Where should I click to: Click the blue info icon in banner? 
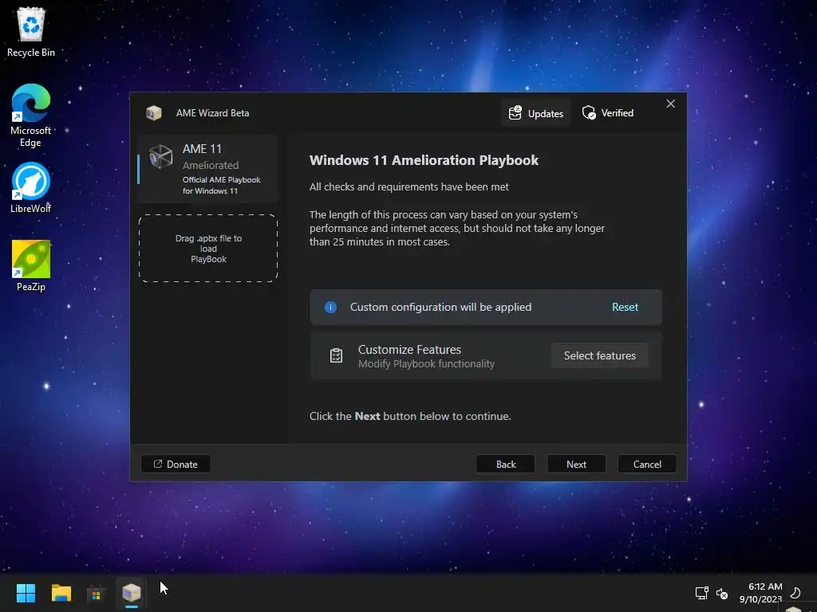(x=330, y=307)
